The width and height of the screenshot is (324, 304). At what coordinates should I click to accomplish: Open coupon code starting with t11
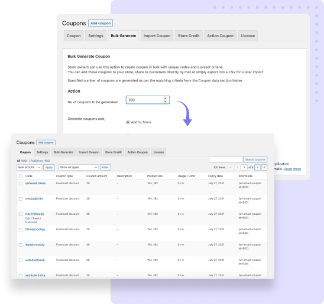pos(35,230)
